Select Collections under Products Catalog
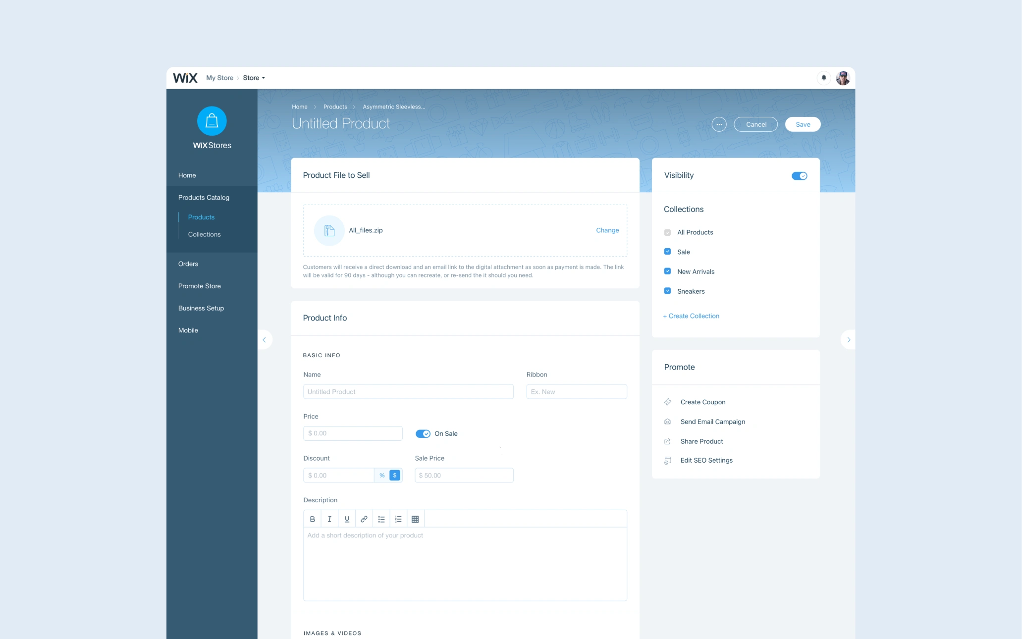The height and width of the screenshot is (639, 1022). coord(204,234)
